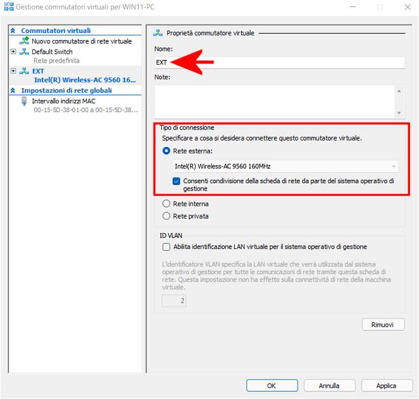Collapse the Commutatori virtuali section
This screenshot has height=399, width=419.
(13, 30)
